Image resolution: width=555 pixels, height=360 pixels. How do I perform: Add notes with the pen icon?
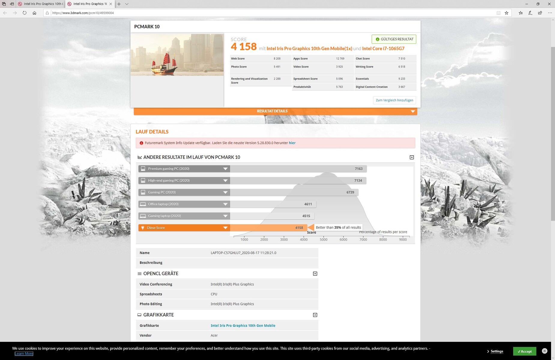pyautogui.click(x=530, y=13)
